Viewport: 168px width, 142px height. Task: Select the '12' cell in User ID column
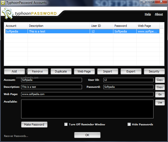tap(102, 31)
